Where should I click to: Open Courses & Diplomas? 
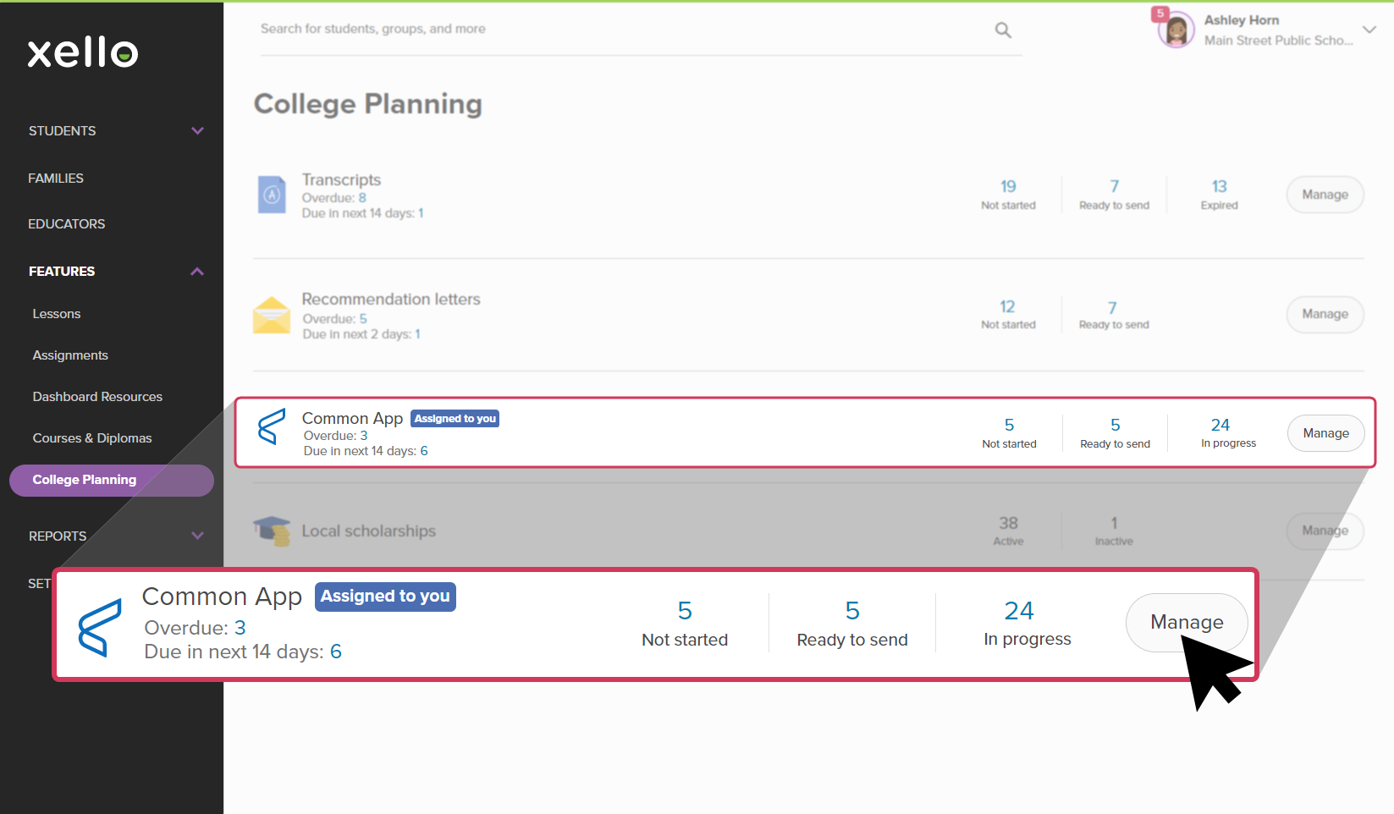[92, 438]
